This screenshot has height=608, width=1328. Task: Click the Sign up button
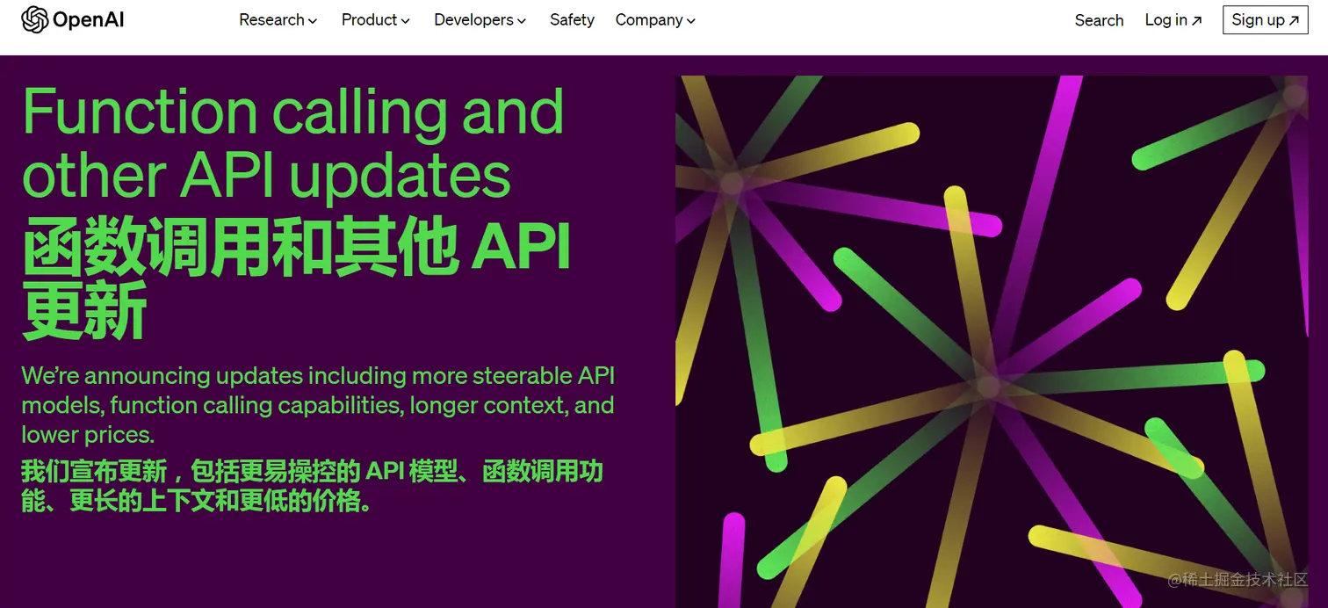click(x=1265, y=20)
